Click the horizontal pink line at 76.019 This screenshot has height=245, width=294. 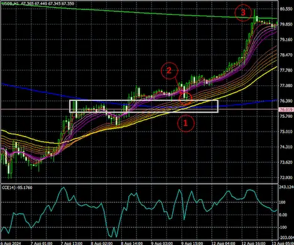(x=139, y=109)
